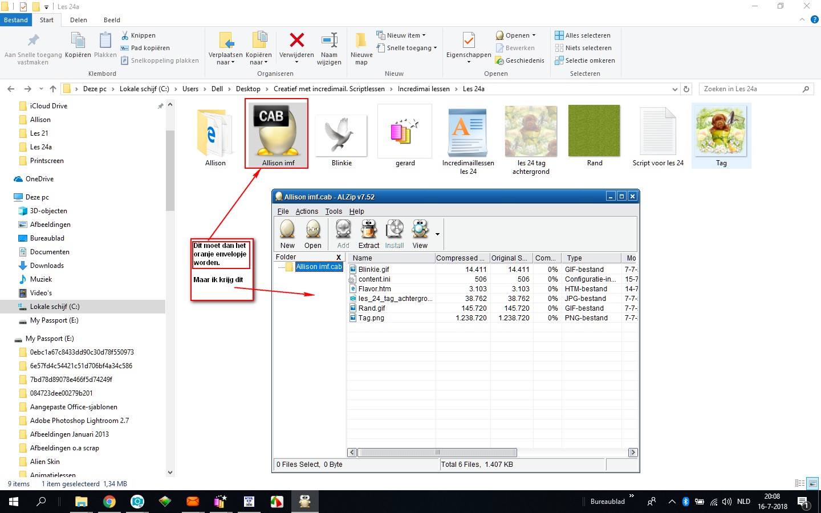
Task: Select content.ini in the ALZip file list
Action: click(x=374, y=279)
